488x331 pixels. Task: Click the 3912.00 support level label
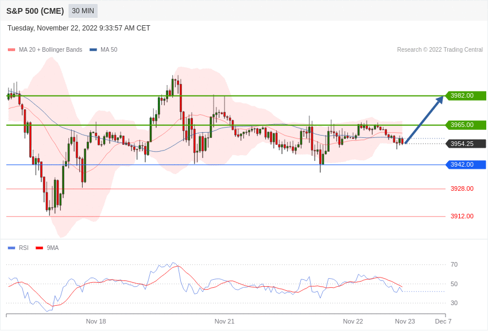click(x=462, y=216)
